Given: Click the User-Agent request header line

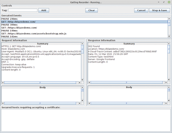Looking at the screenshot, I should (x=41, y=51).
